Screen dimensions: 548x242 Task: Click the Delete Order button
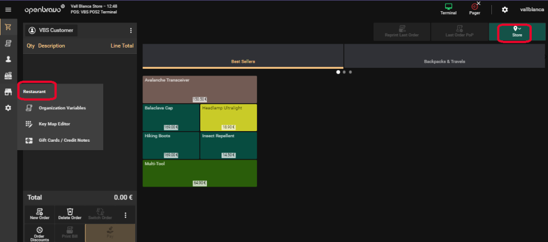[x=70, y=214]
